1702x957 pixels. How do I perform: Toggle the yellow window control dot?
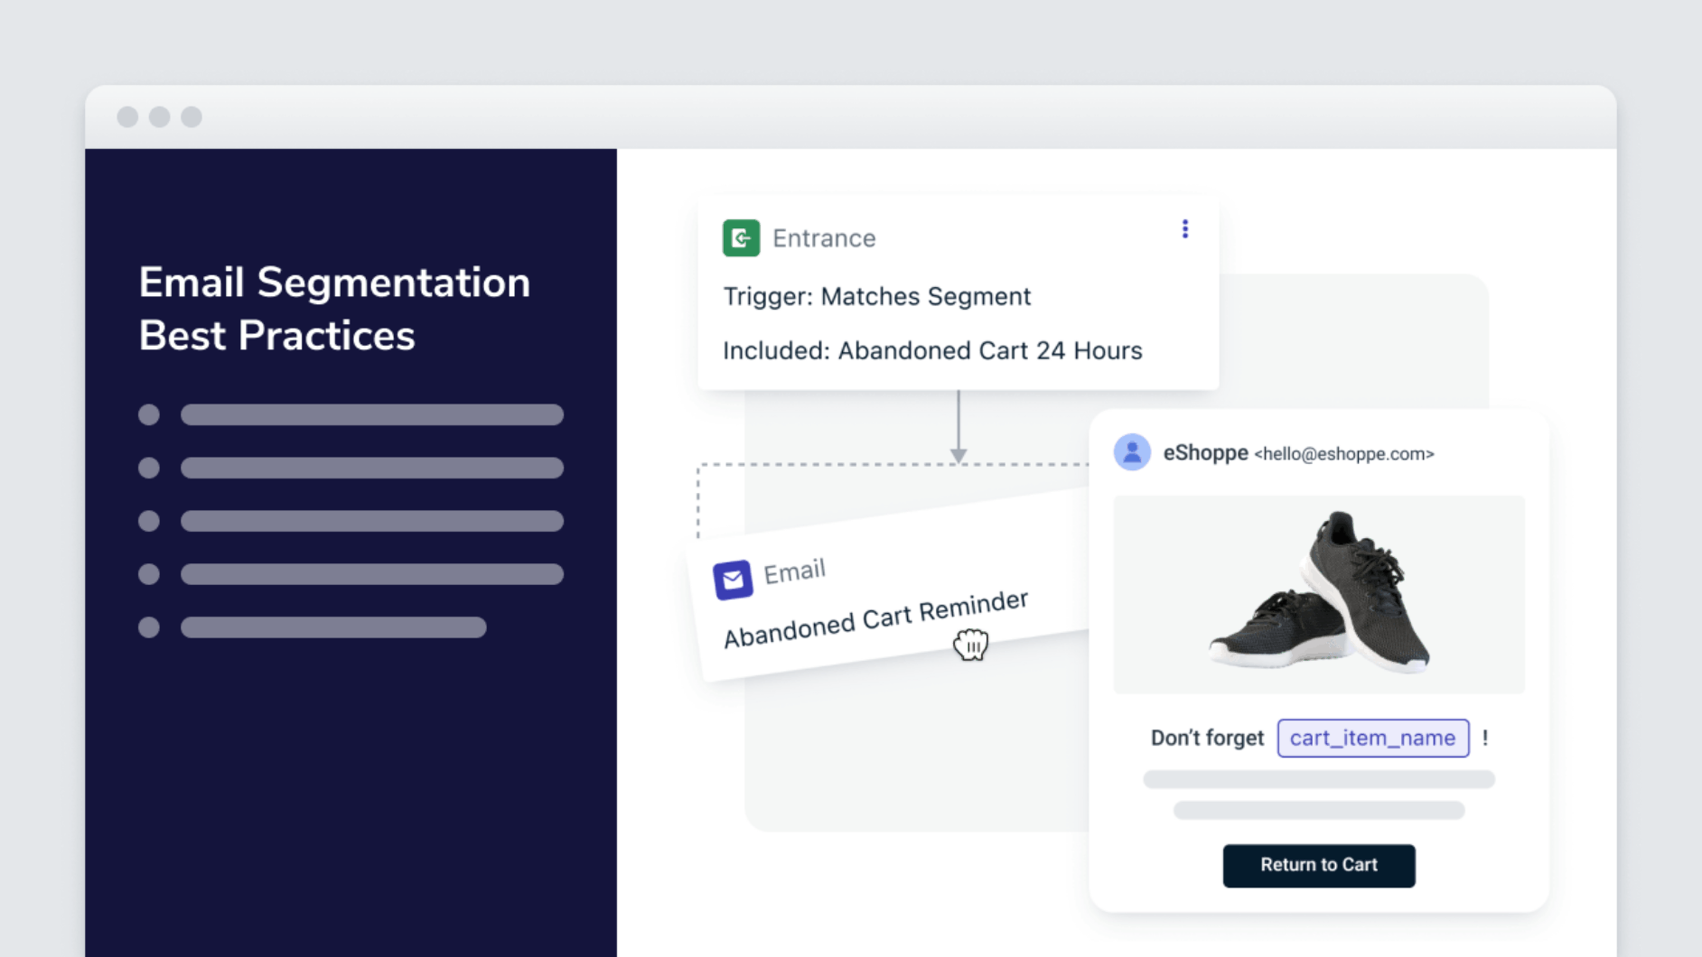tap(159, 117)
